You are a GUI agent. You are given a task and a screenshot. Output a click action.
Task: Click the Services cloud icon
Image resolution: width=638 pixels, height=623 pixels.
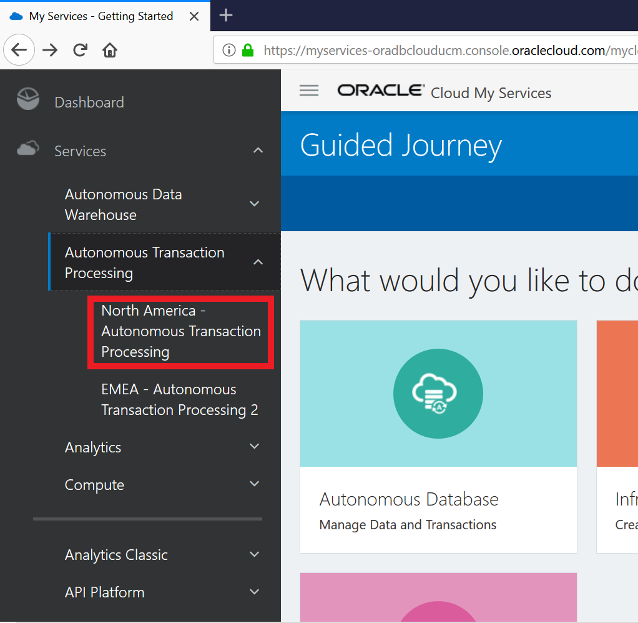coord(28,149)
